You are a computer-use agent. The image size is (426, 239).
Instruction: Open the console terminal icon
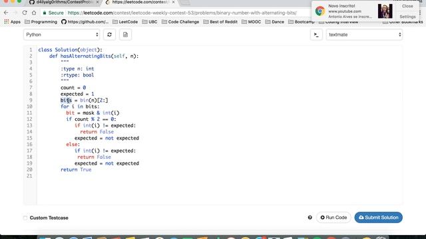(316, 35)
